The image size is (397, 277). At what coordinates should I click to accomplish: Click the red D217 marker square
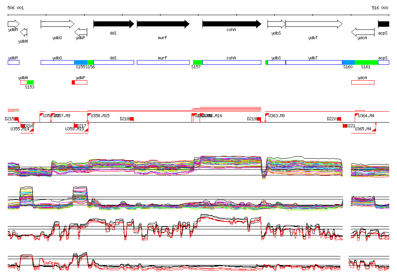[76, 126]
